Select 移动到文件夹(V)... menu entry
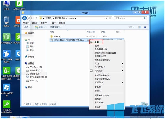The image size is (165, 119). coord(107,79)
